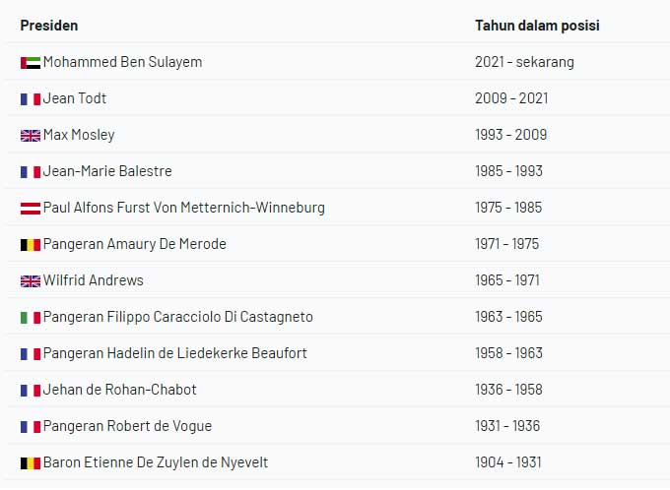Click French flag beside Pangeran Robert de Vogue
This screenshot has height=490, width=670.
[x=31, y=427]
